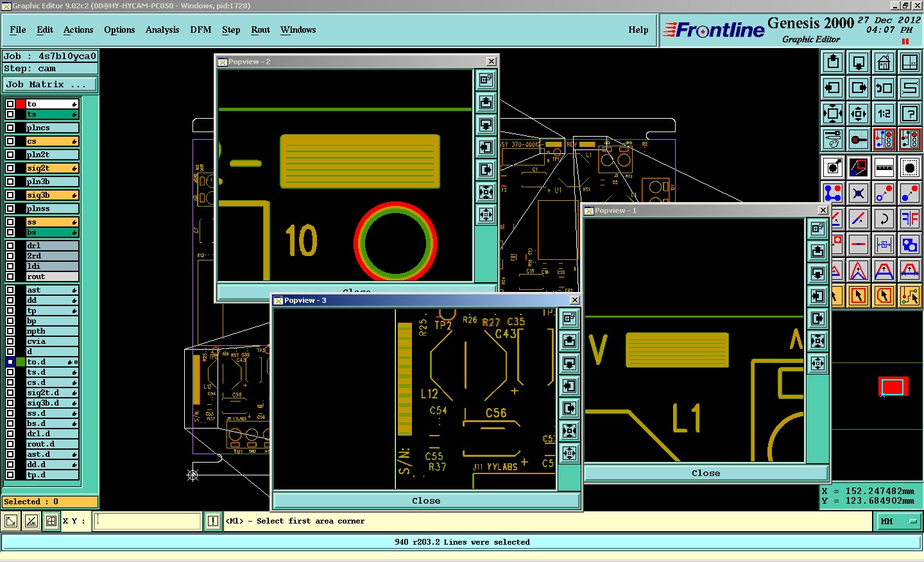Toggle the checkbox for layer tp.d
Image resolution: width=924 pixels, height=562 pixels.
click(x=10, y=475)
